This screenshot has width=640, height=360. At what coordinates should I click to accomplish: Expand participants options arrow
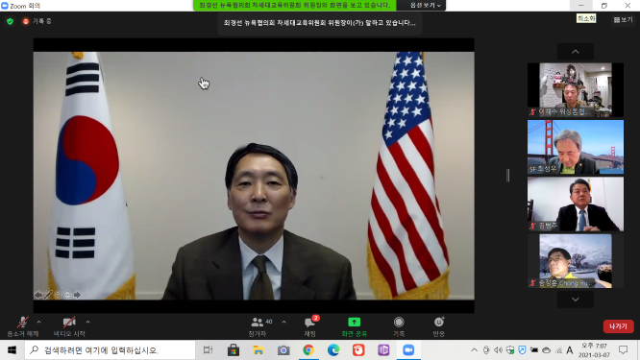tap(283, 323)
